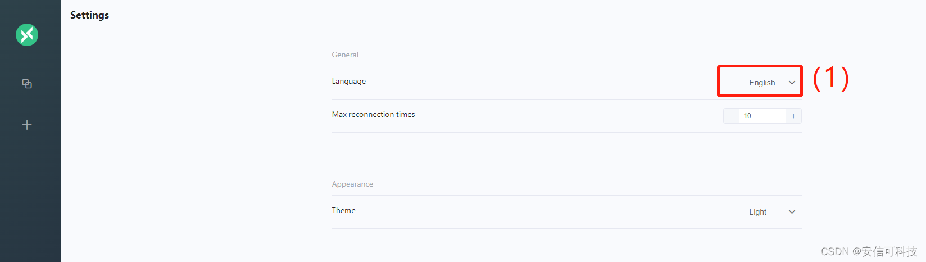Click the Theme setting label
The image size is (926, 262).
(x=343, y=210)
